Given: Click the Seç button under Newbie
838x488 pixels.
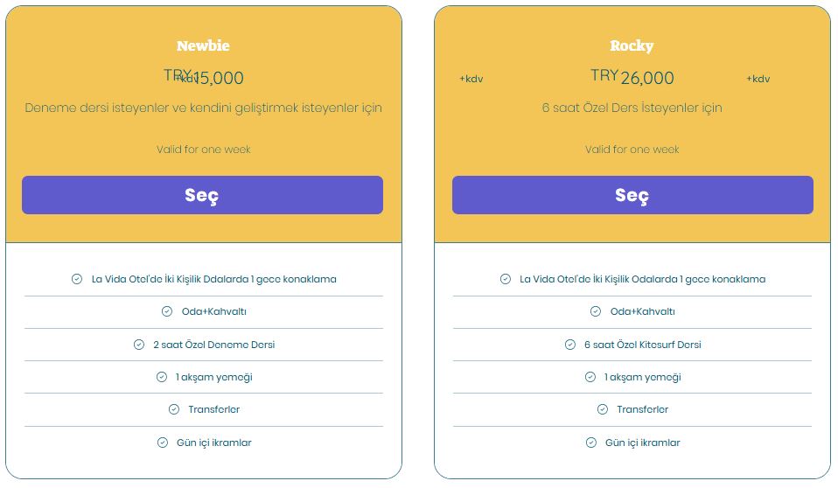Looking at the screenshot, I should point(202,195).
